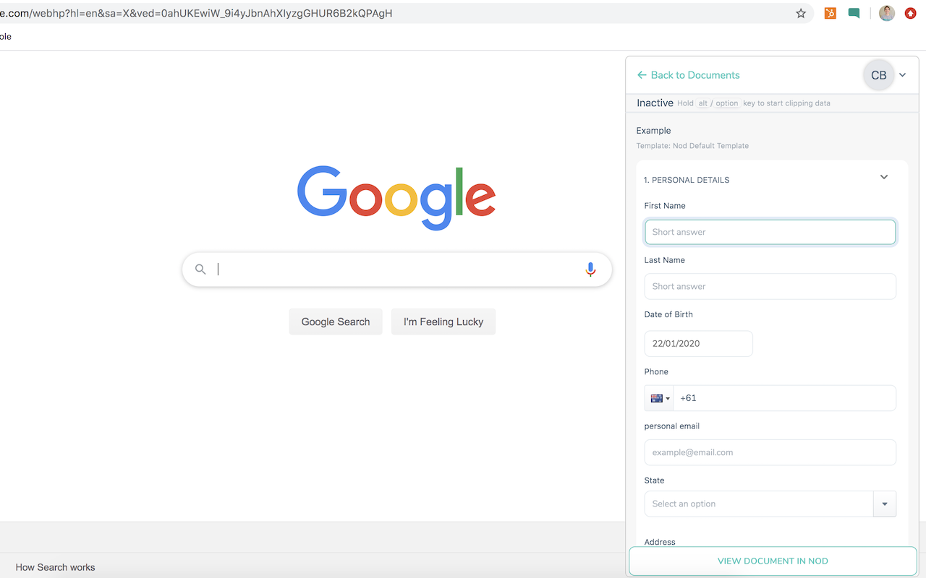
Task: Click the 1. PERSONAL DETAILS heading
Action: (x=687, y=180)
